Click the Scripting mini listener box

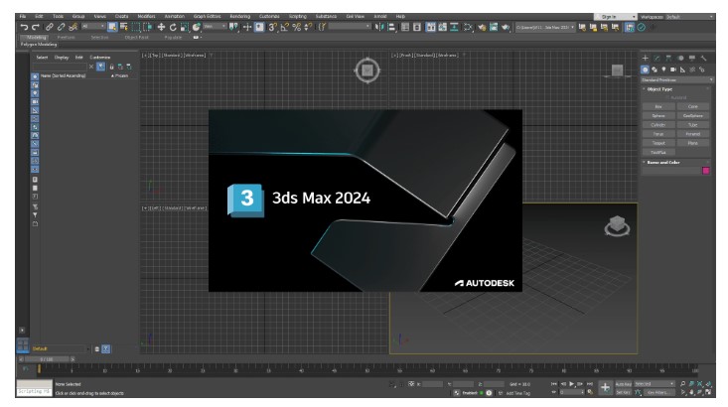[35, 388]
